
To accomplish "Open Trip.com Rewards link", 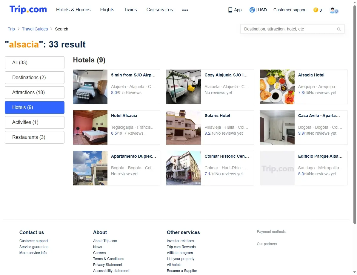I will click(181, 247).
